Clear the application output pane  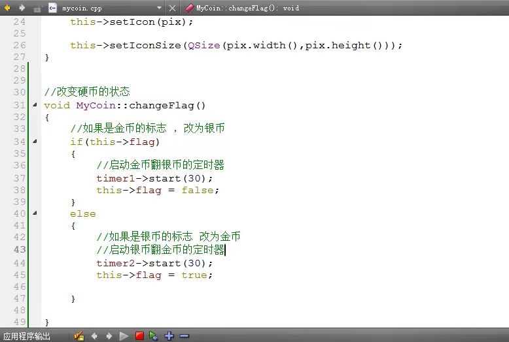(x=79, y=336)
